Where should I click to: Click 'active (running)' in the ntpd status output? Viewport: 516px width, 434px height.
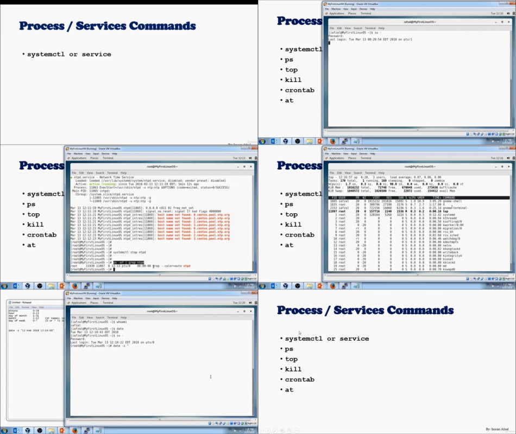(x=102, y=184)
